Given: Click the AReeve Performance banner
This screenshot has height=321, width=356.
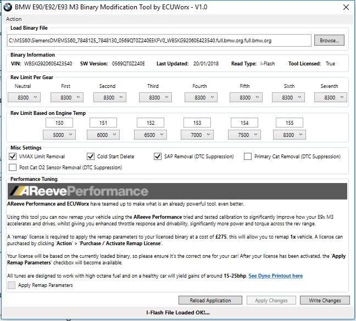Looking at the screenshot, I should point(177,191).
